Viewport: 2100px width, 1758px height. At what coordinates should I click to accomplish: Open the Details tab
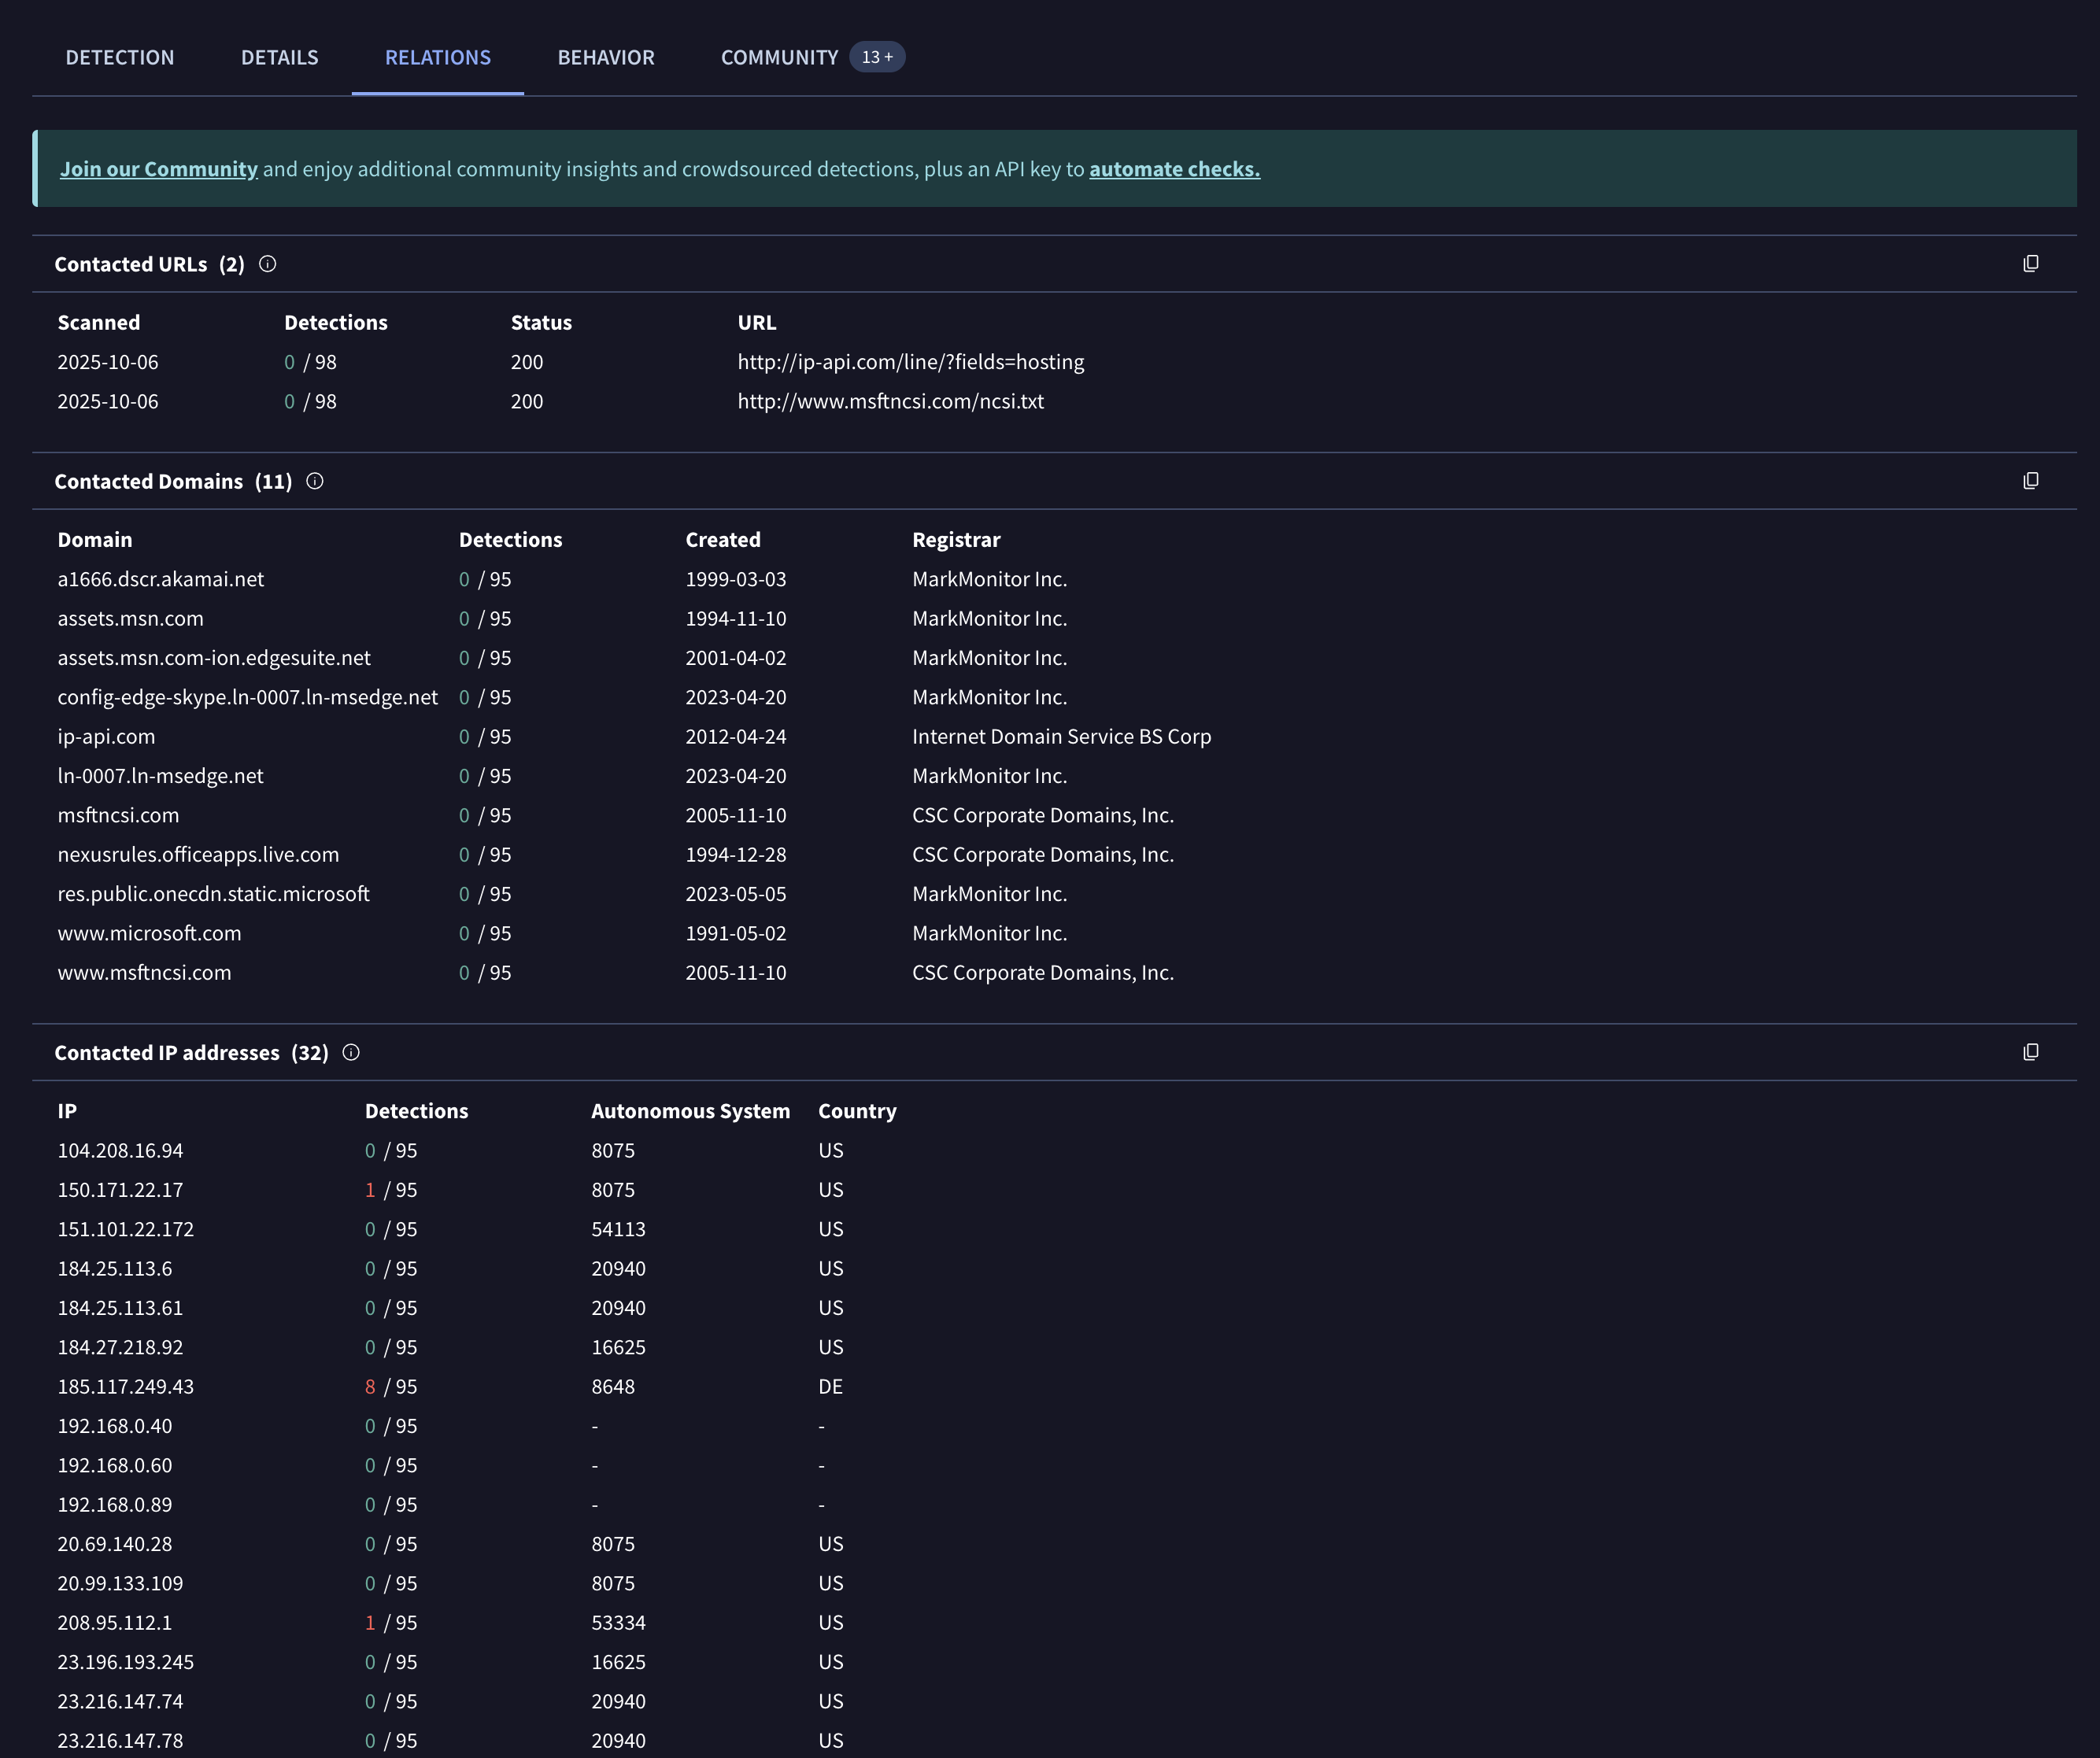pos(279,58)
